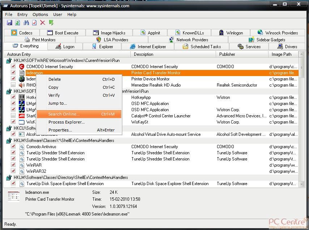Click the Description column header
This screenshot has width=309, height=230.
[x=144, y=54]
